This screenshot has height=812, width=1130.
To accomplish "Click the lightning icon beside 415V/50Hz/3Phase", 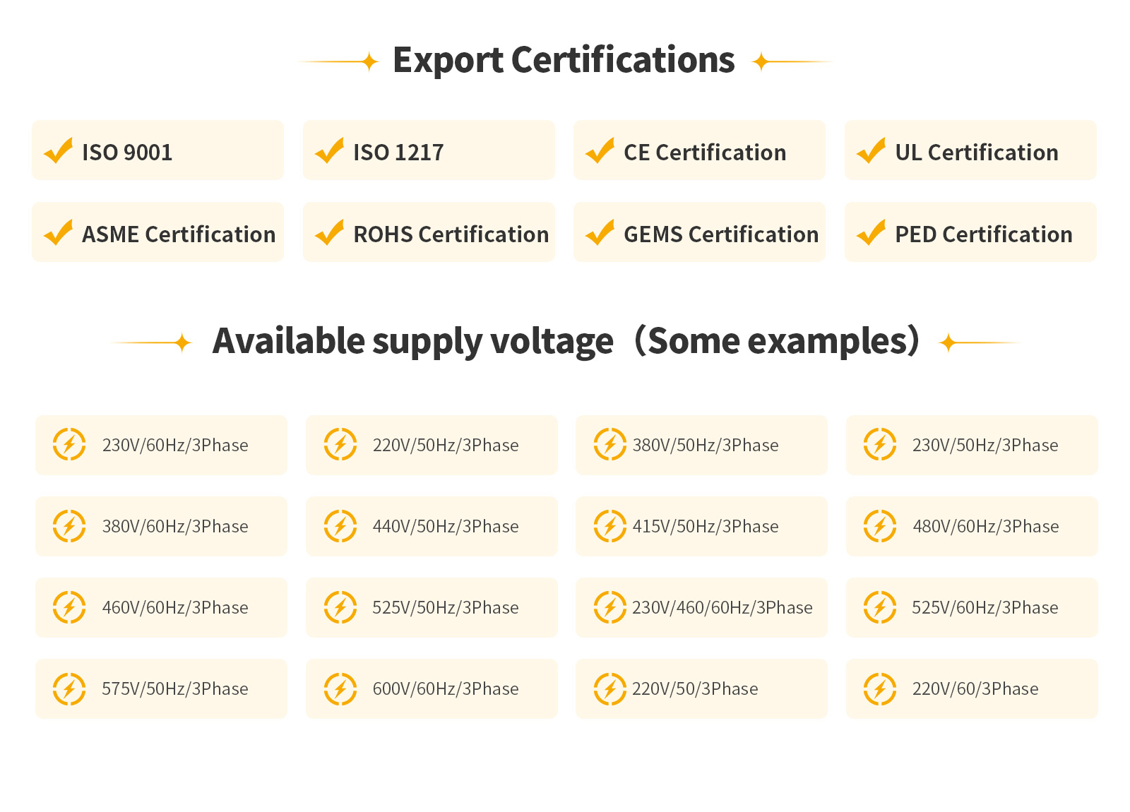I will [x=610, y=526].
